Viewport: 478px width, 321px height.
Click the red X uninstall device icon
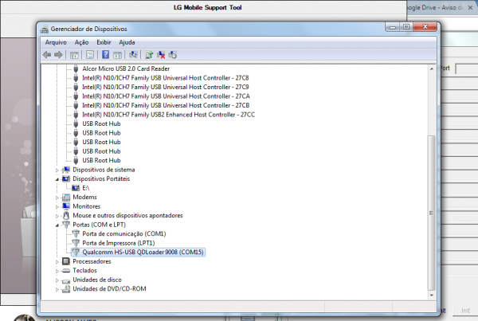pos(161,55)
